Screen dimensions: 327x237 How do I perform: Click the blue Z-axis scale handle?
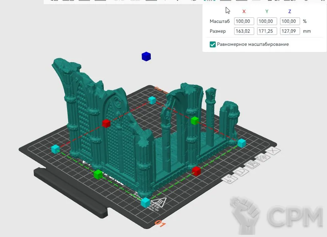pyautogui.click(x=146, y=56)
